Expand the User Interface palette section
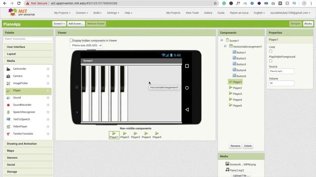 tap(28, 47)
